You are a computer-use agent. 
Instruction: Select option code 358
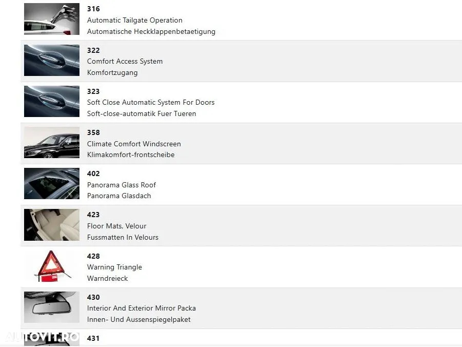click(x=93, y=132)
